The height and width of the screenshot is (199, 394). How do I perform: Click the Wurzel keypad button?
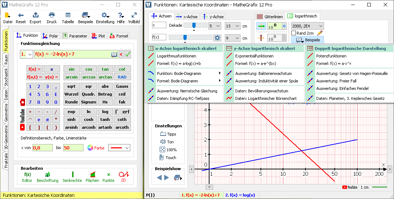(x=72, y=94)
